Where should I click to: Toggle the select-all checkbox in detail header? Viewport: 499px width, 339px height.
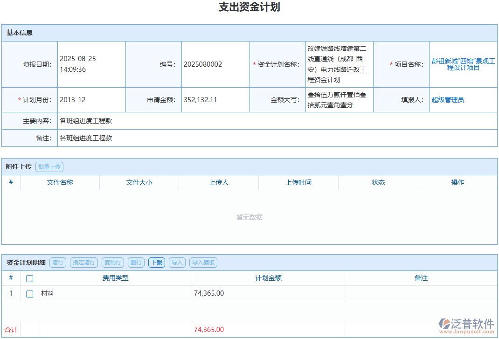(30, 278)
